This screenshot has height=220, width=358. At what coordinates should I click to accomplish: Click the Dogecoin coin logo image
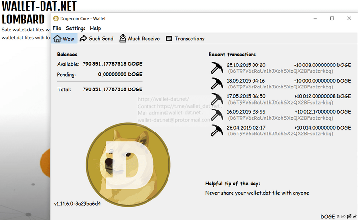coord(128,165)
